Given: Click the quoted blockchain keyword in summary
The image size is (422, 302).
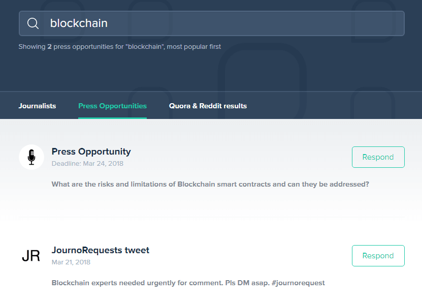Looking at the screenshot, I should coord(145,47).
